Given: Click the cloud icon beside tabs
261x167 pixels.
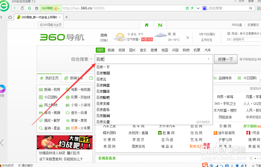Looking at the screenshot, I should coord(10,17).
